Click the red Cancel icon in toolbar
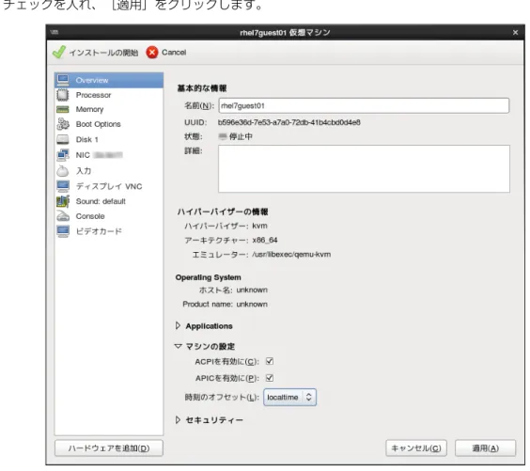The image size is (530, 471). pos(152,53)
